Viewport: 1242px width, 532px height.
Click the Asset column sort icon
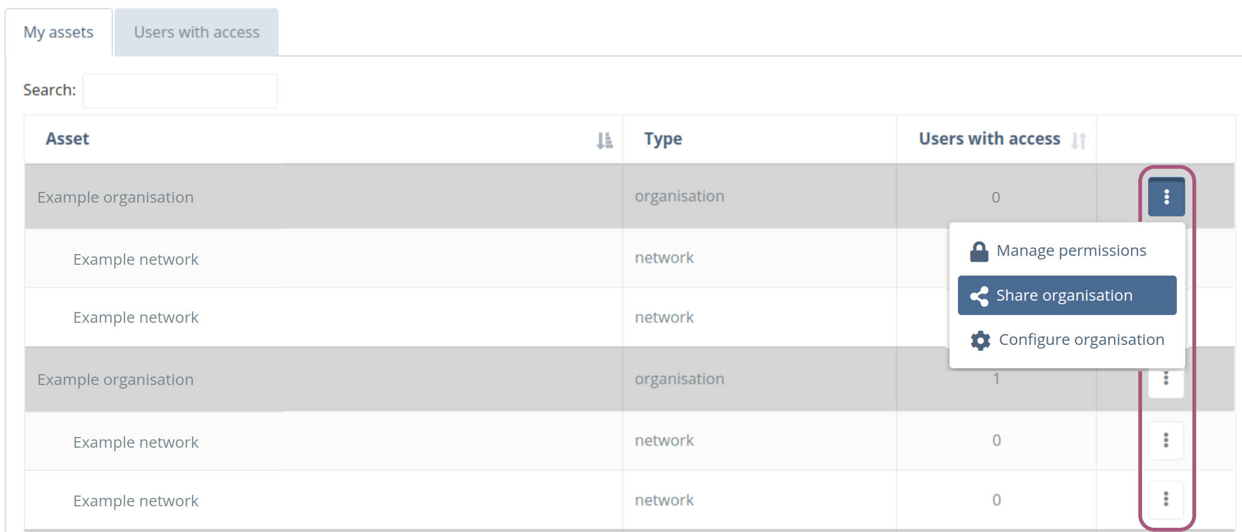(604, 140)
